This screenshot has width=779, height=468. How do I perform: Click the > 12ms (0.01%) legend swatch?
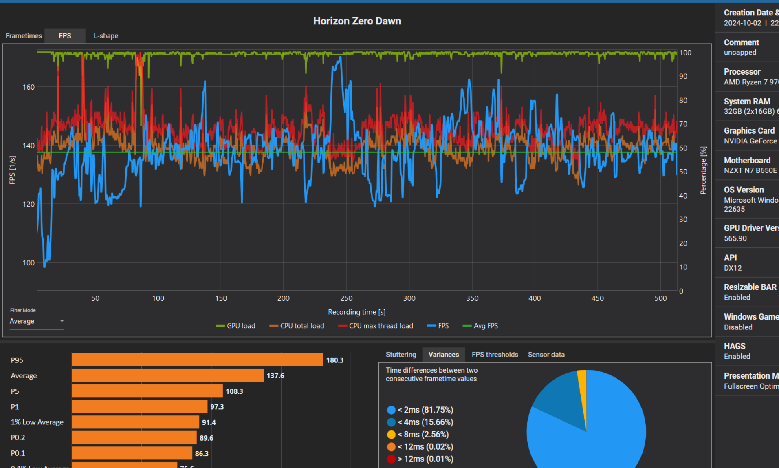click(x=391, y=459)
